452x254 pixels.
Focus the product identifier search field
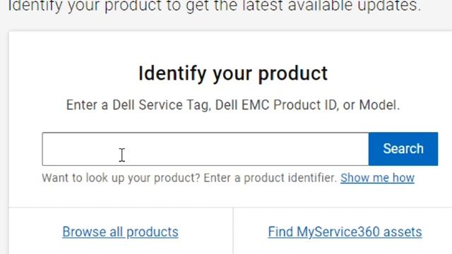[206, 149]
